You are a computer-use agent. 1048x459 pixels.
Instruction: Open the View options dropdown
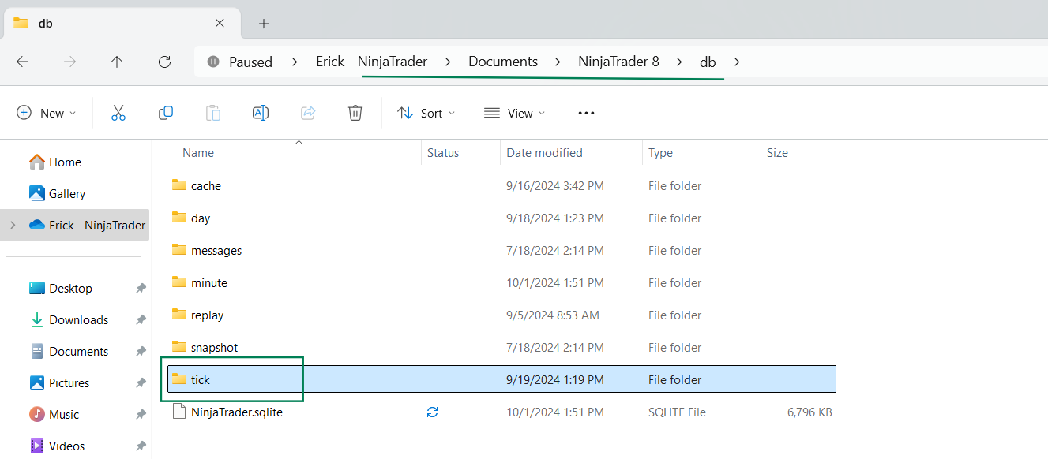[x=514, y=113]
